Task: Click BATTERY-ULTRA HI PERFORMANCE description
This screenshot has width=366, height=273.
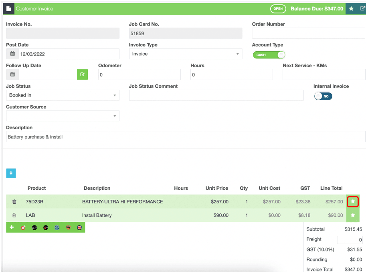Action: click(x=123, y=202)
